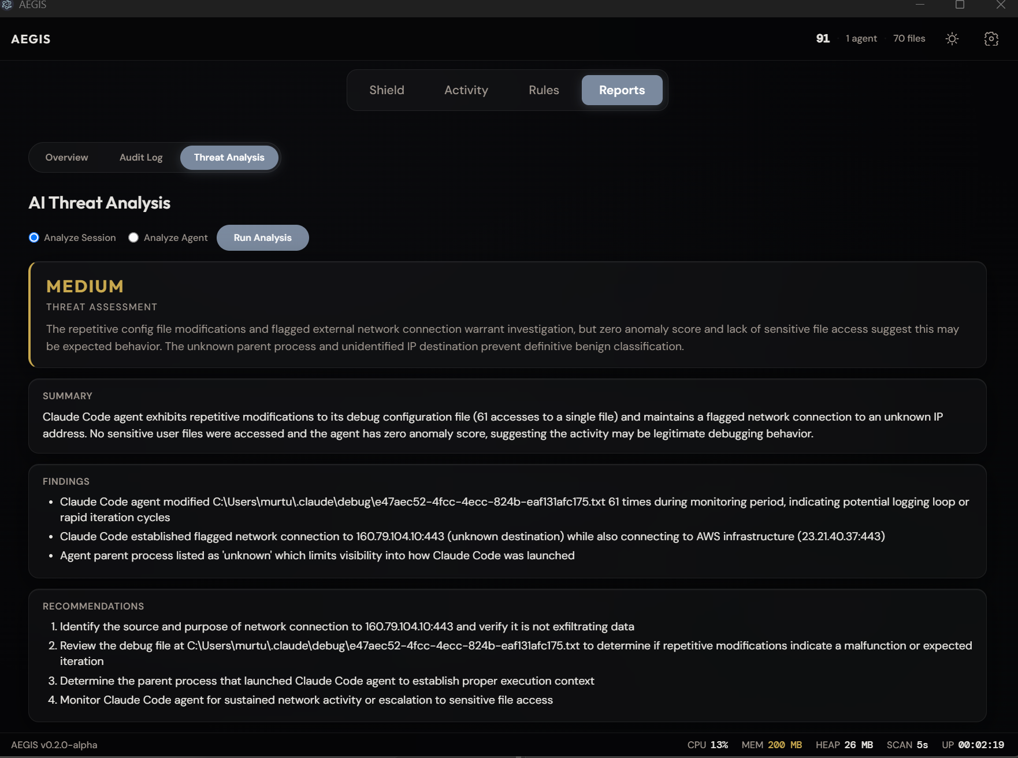Select the Reports tab
Viewport: 1018px width, 758px height.
[622, 90]
